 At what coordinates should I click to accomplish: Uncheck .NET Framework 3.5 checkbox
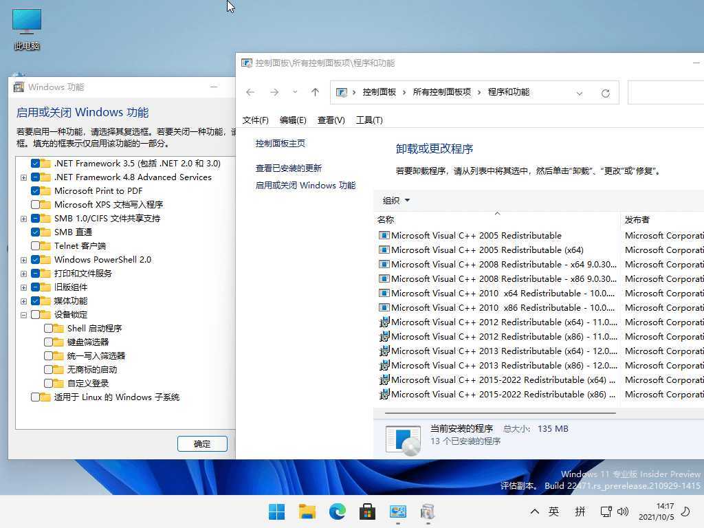tap(36, 164)
